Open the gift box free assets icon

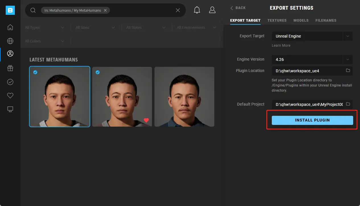coord(10,68)
